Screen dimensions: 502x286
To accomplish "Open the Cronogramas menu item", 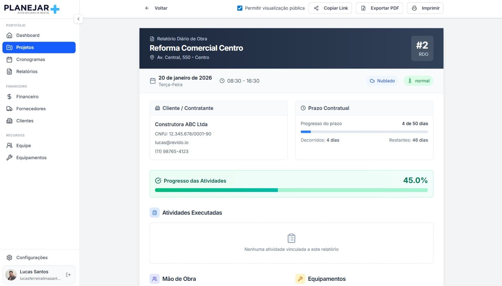I will click(x=30, y=59).
